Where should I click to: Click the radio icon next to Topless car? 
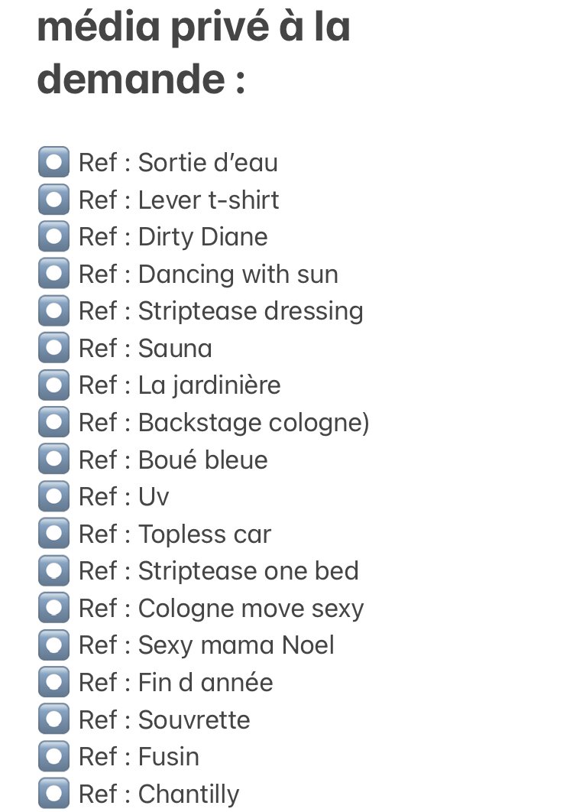[53, 534]
